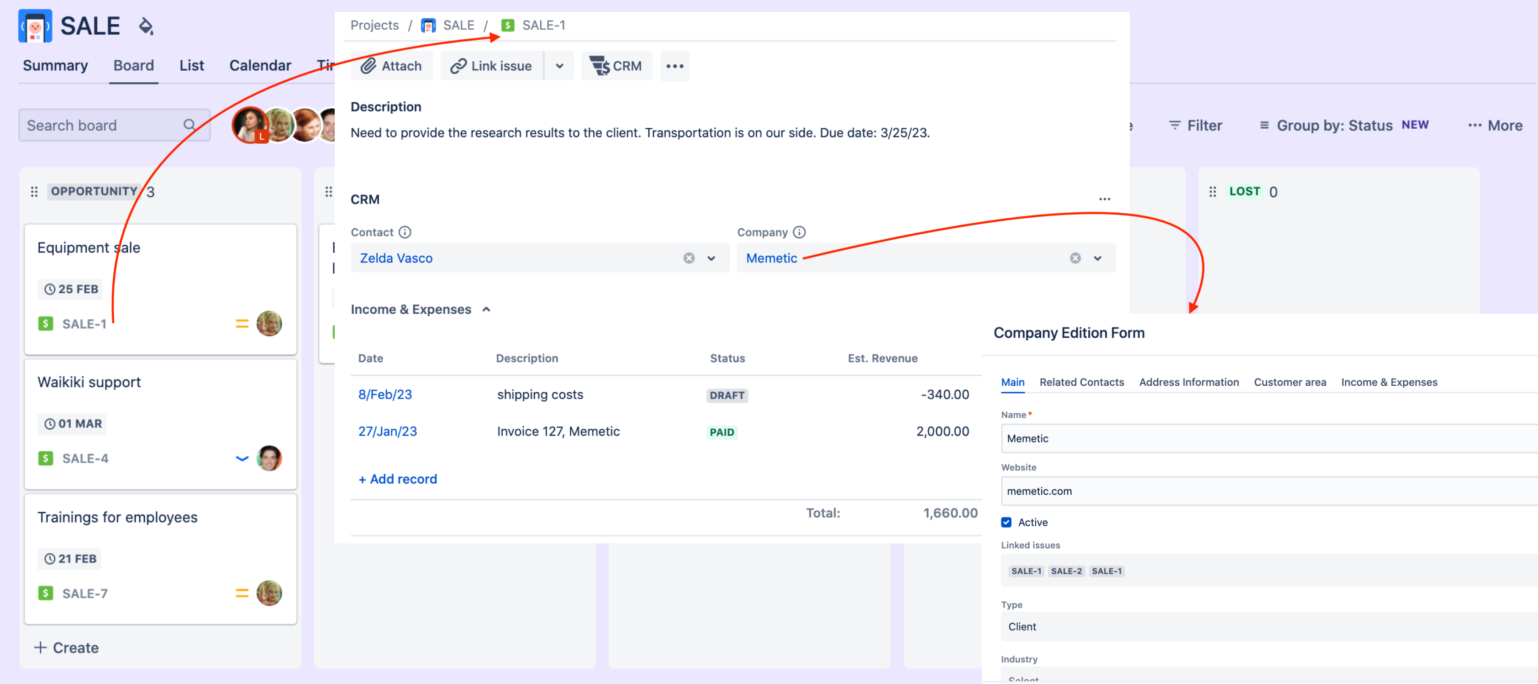Collapse the Income & Expenses section

(x=486, y=309)
